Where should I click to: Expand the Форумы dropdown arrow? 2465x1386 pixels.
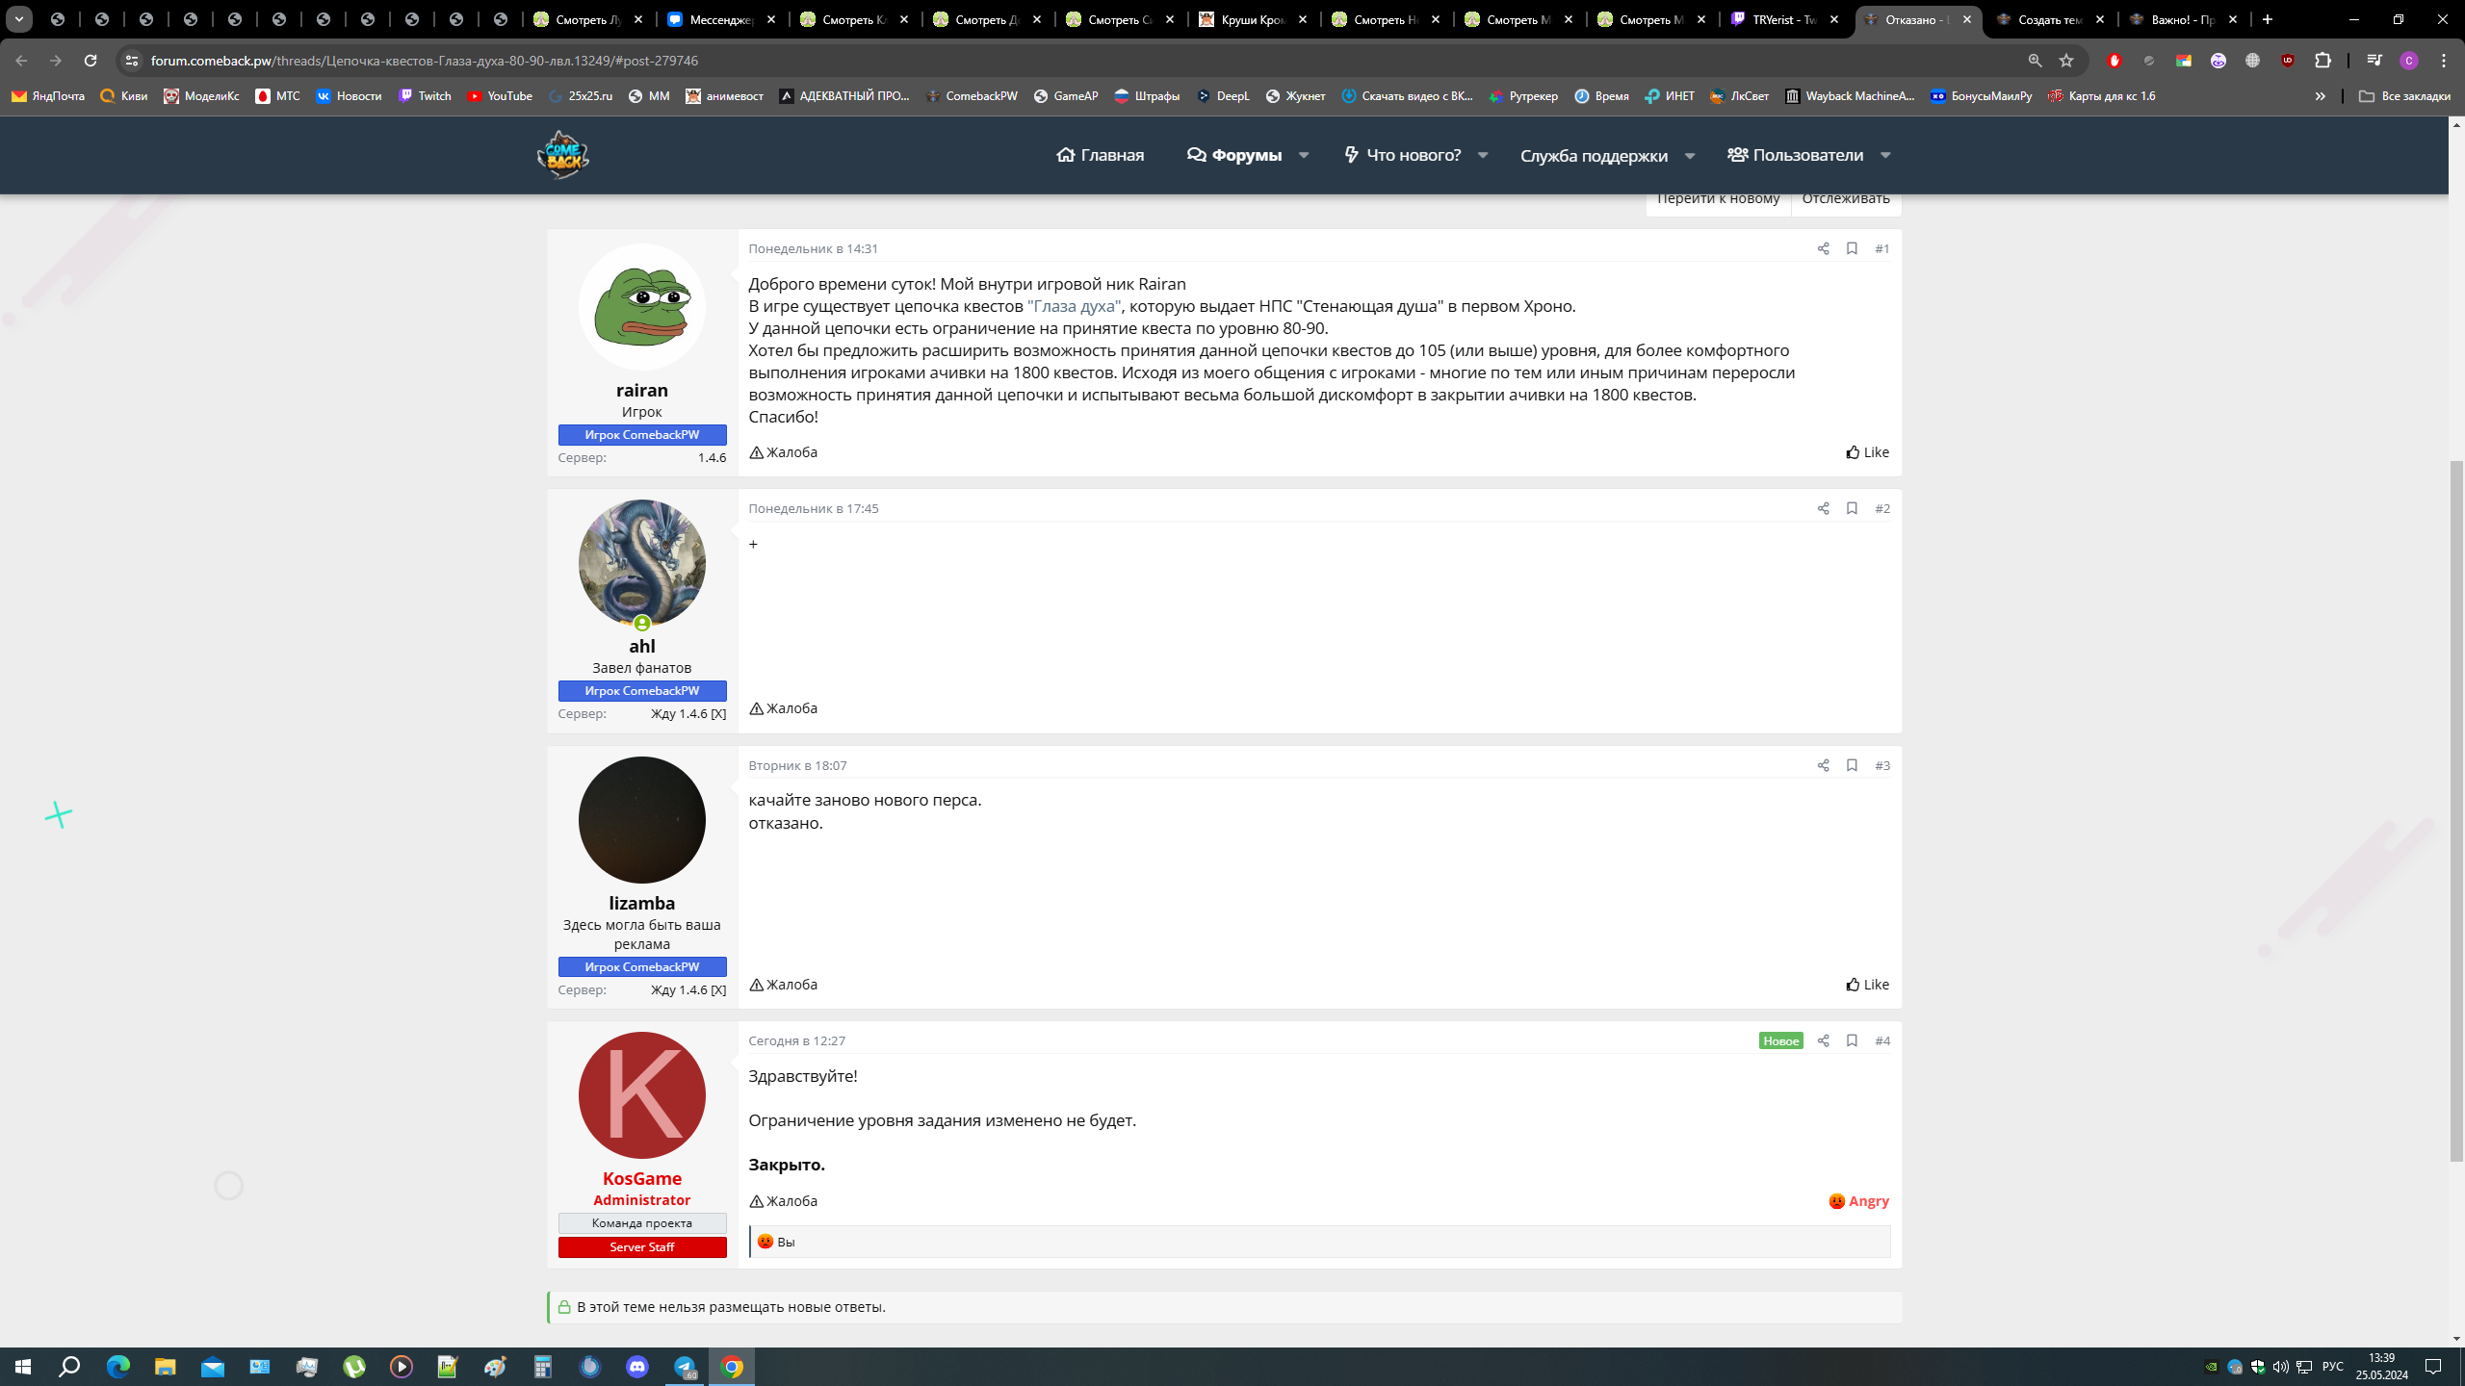pos(1304,155)
